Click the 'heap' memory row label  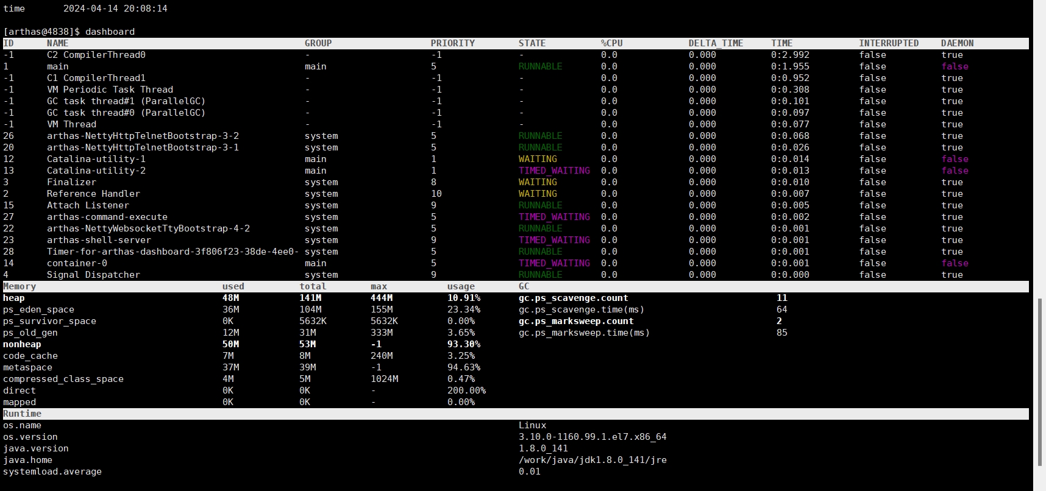[x=14, y=298]
